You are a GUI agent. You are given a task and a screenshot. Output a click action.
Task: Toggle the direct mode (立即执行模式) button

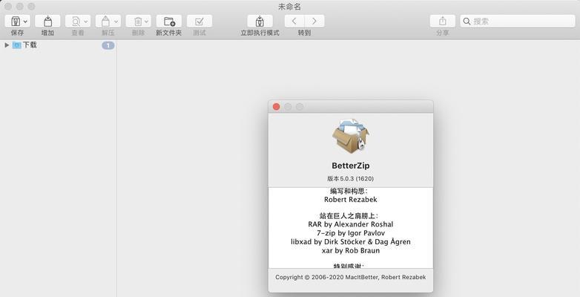[x=260, y=21]
